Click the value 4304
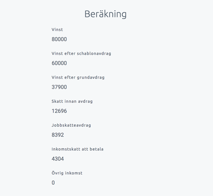Image resolution: width=213 pixels, height=196 pixels. [x=58, y=159]
